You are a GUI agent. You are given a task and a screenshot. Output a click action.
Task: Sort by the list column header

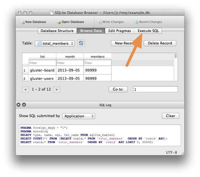click(x=42, y=56)
